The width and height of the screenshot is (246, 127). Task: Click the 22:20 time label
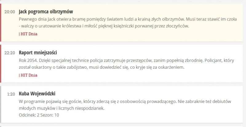tap(10, 53)
